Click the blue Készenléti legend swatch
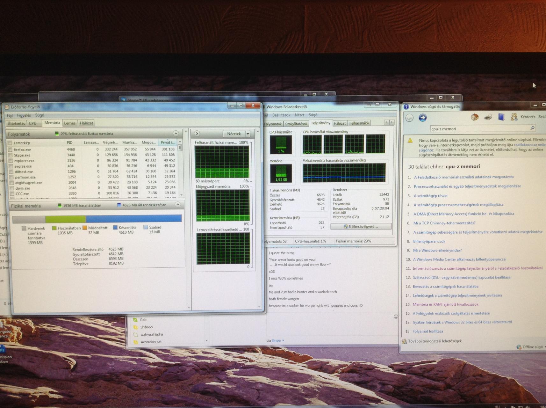Viewport: 546px width, 408px height. [x=115, y=228]
